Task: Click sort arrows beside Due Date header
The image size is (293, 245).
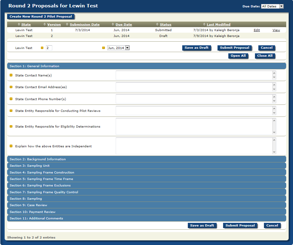Action: click(113, 24)
